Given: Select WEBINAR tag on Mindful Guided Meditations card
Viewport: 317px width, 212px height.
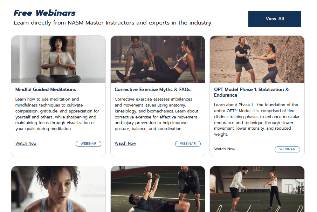Looking at the screenshot, I should pyautogui.click(x=88, y=144).
